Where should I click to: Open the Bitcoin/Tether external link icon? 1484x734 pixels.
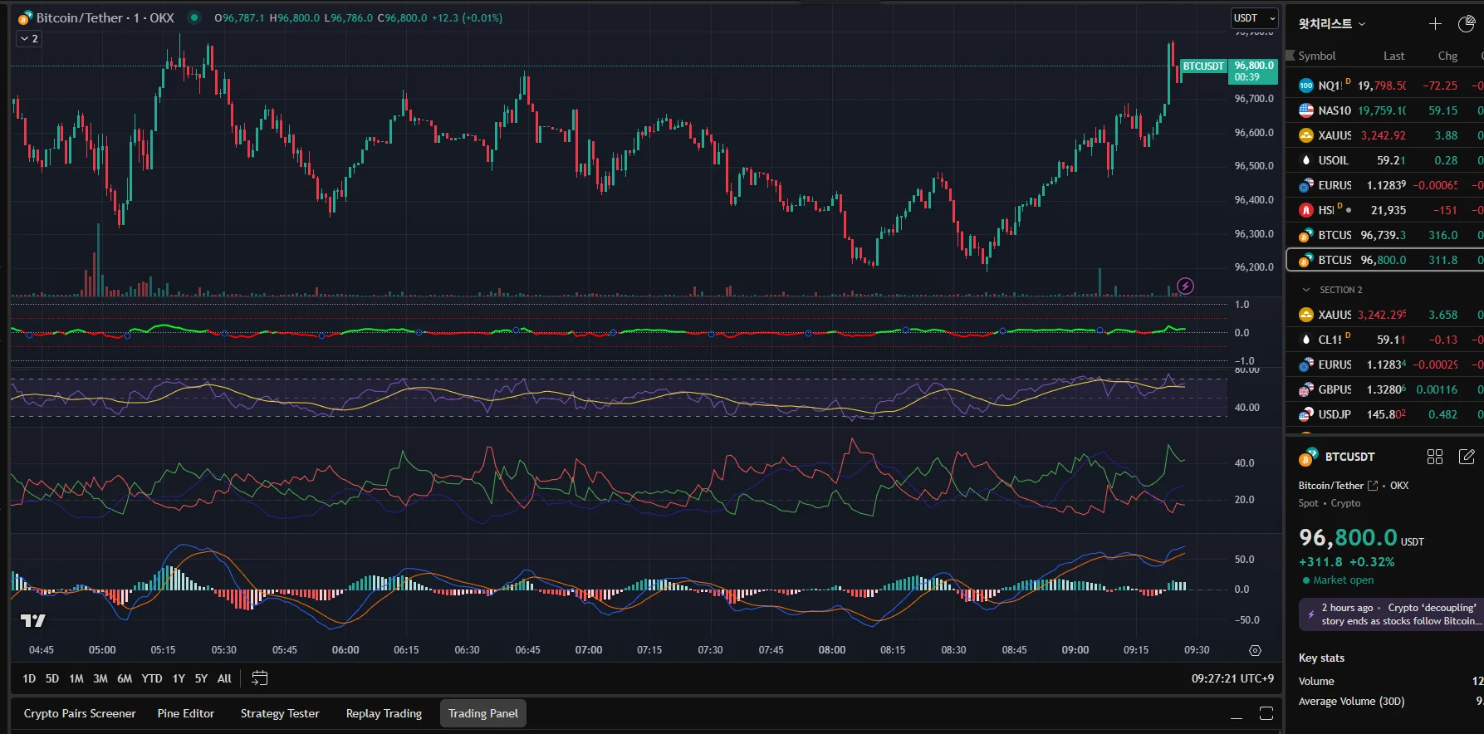point(1373,486)
